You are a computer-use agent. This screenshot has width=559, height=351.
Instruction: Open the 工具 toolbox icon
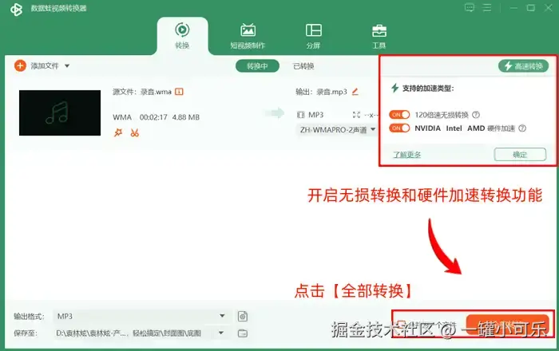coord(379,30)
